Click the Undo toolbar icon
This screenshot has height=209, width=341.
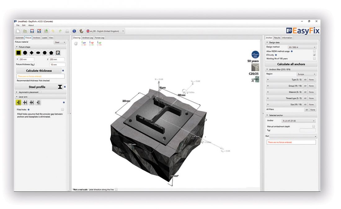point(53,31)
